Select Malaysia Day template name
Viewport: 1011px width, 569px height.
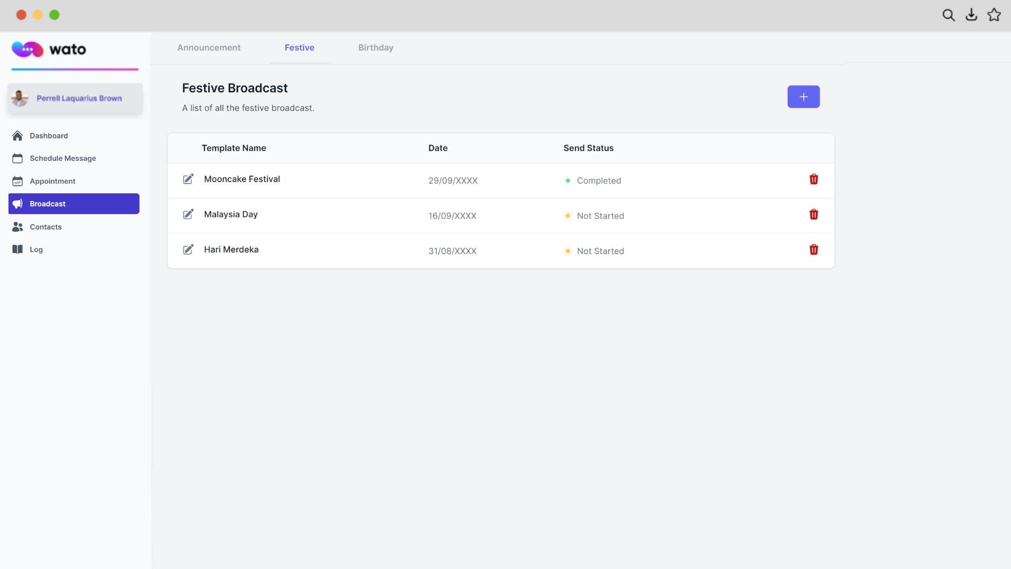231,214
